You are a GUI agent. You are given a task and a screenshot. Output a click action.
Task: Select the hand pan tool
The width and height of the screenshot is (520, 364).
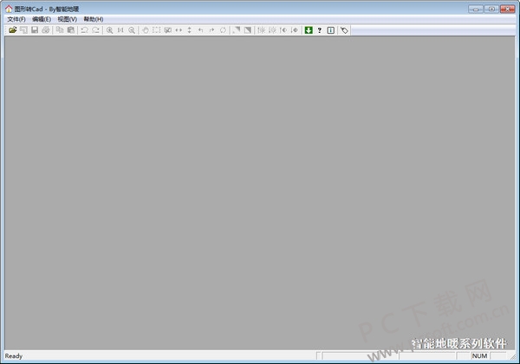click(146, 30)
